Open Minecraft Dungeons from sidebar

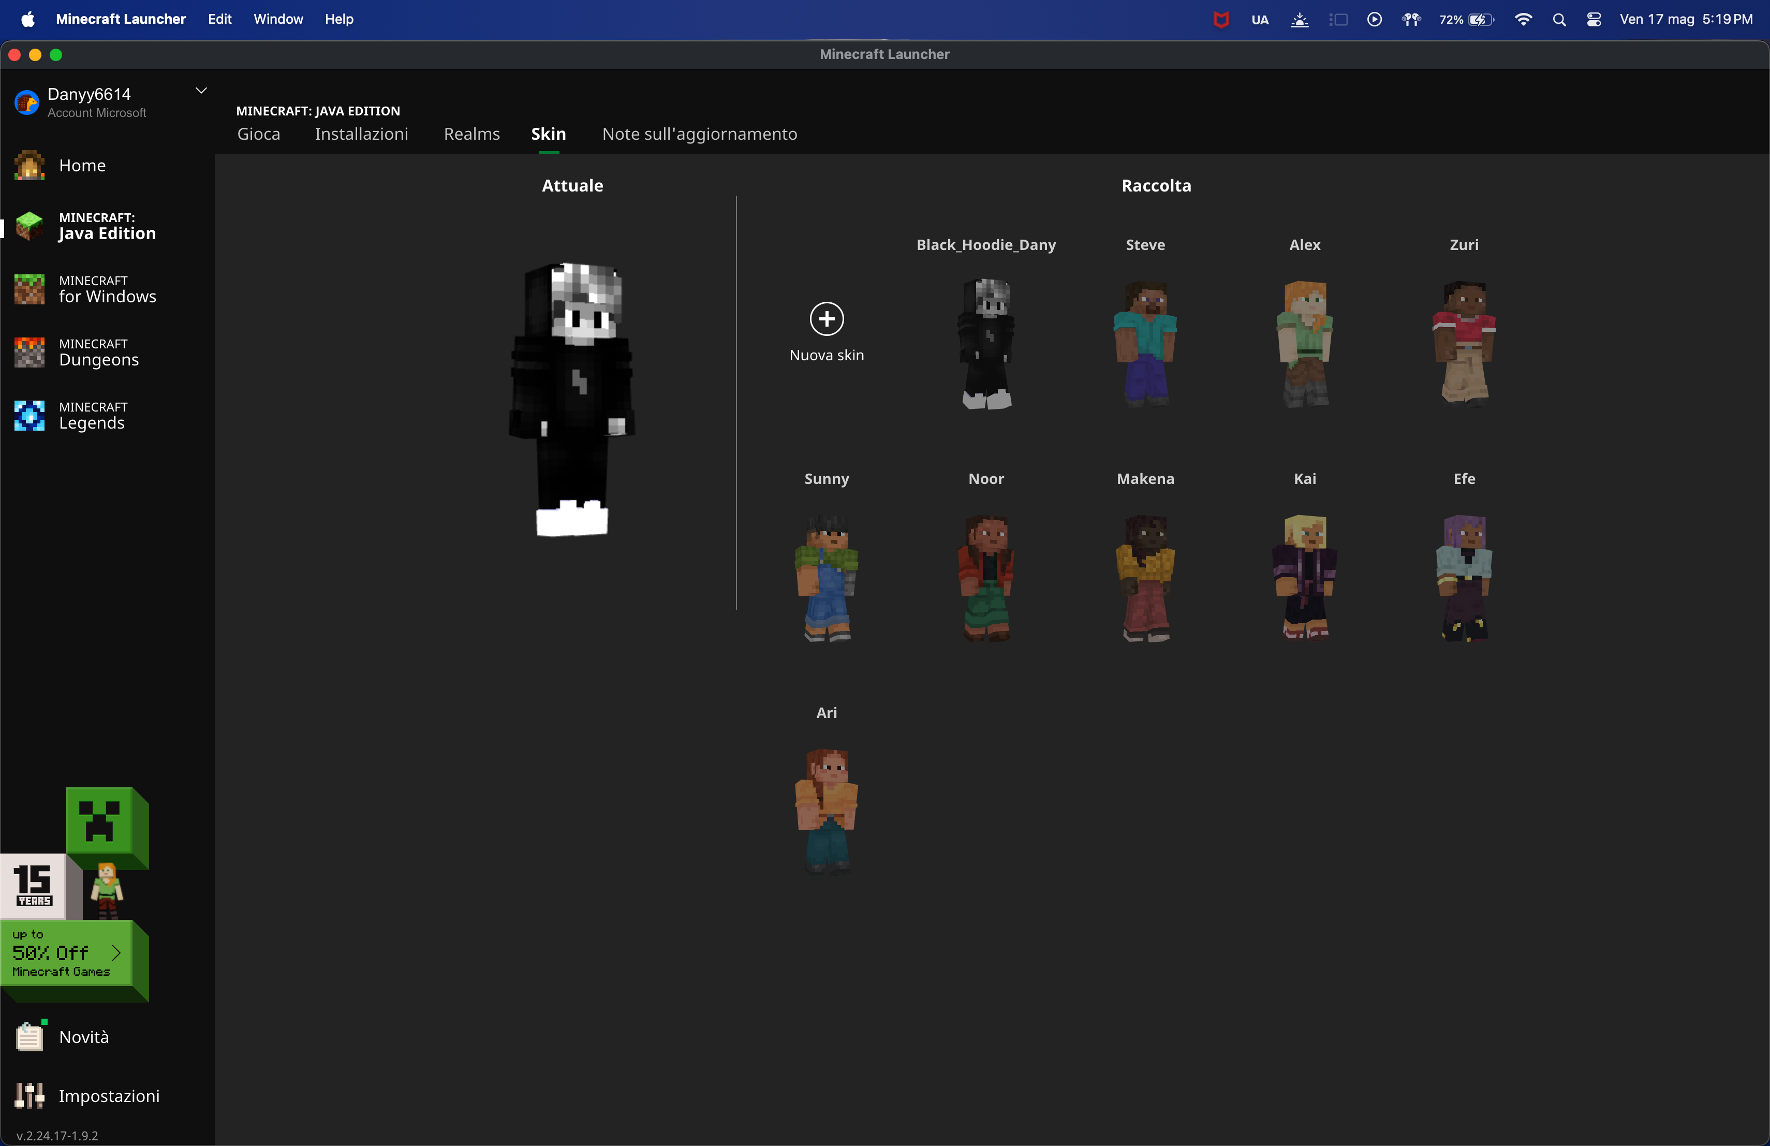tap(30, 352)
